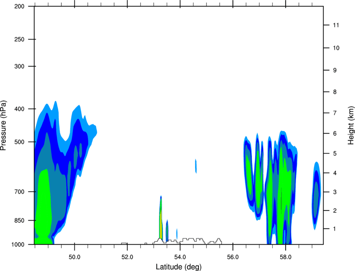
Task: Click the 500 pressure tick label
Action: (x=19, y=142)
